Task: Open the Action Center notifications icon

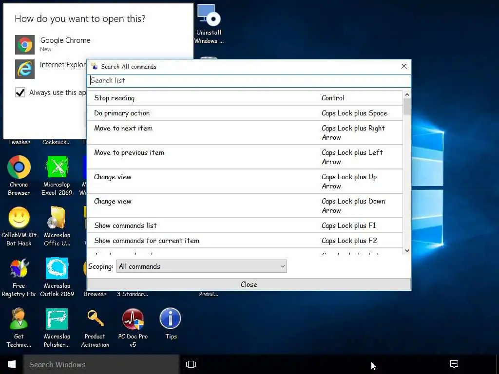Action: pos(454,364)
